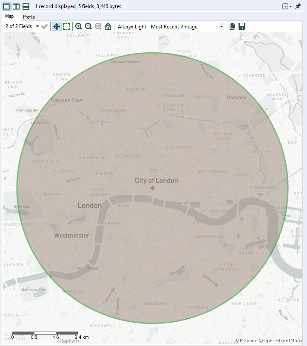This screenshot has width=307, height=346.
Task: Click the Battersea Park label
Action: 34,290
